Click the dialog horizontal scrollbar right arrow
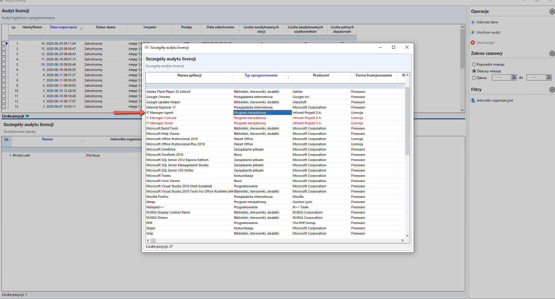 click(403, 241)
